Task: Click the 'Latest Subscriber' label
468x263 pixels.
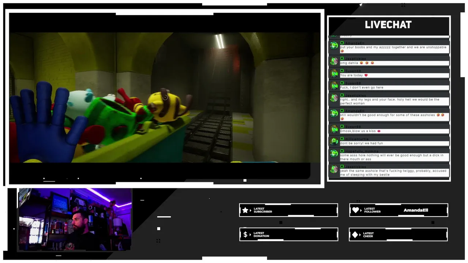Action: coord(263,210)
